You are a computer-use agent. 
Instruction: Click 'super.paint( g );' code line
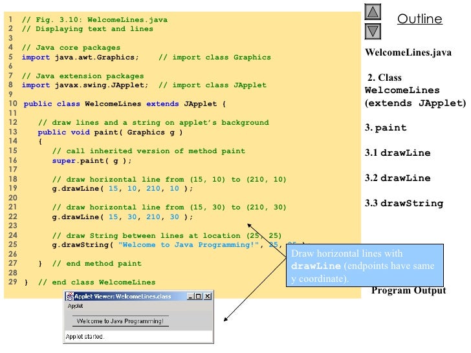tap(92, 160)
